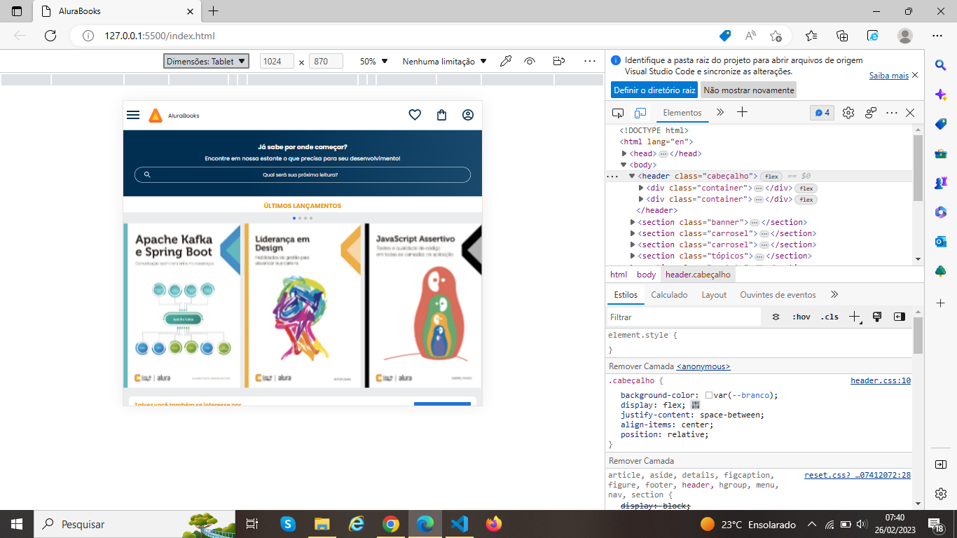This screenshot has height=538, width=957.
Task: Open the hamburger menu on AluraBooks page
Action: [133, 115]
